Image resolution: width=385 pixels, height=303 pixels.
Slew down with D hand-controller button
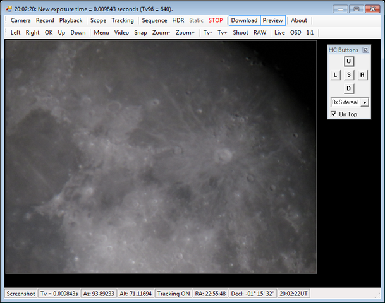coord(349,88)
